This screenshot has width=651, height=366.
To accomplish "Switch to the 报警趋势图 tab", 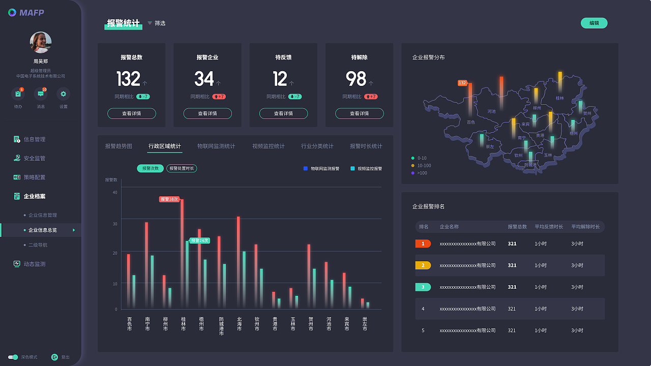I will (119, 146).
